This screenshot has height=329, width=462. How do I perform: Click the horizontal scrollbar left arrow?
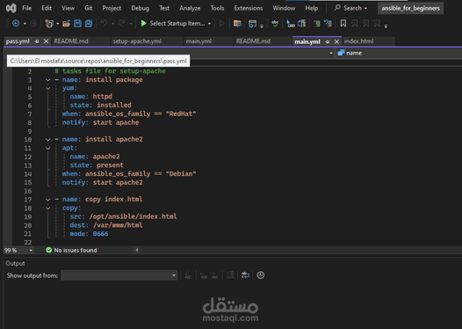[137, 250]
